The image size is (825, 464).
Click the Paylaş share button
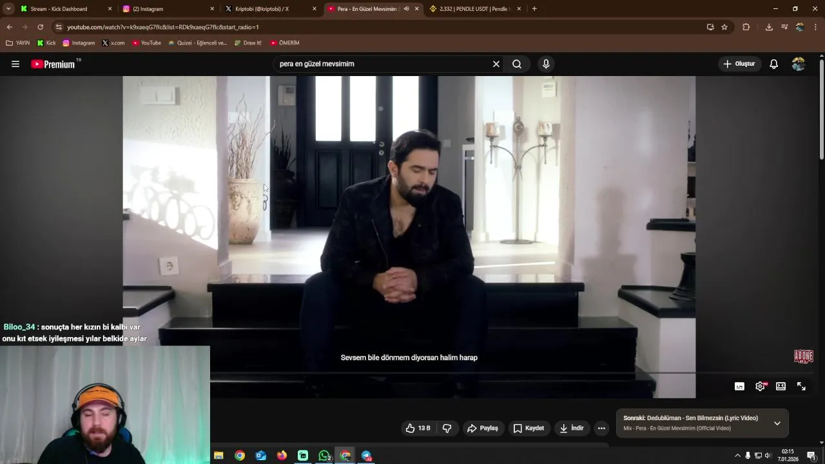point(483,428)
